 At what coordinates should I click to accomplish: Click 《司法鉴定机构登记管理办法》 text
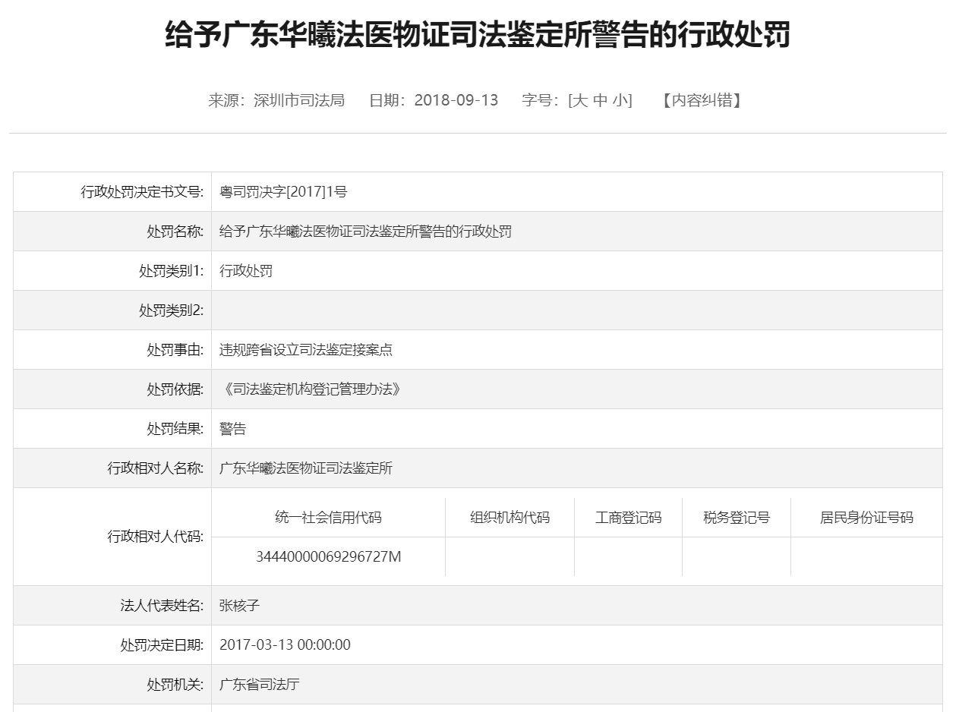[x=312, y=389]
